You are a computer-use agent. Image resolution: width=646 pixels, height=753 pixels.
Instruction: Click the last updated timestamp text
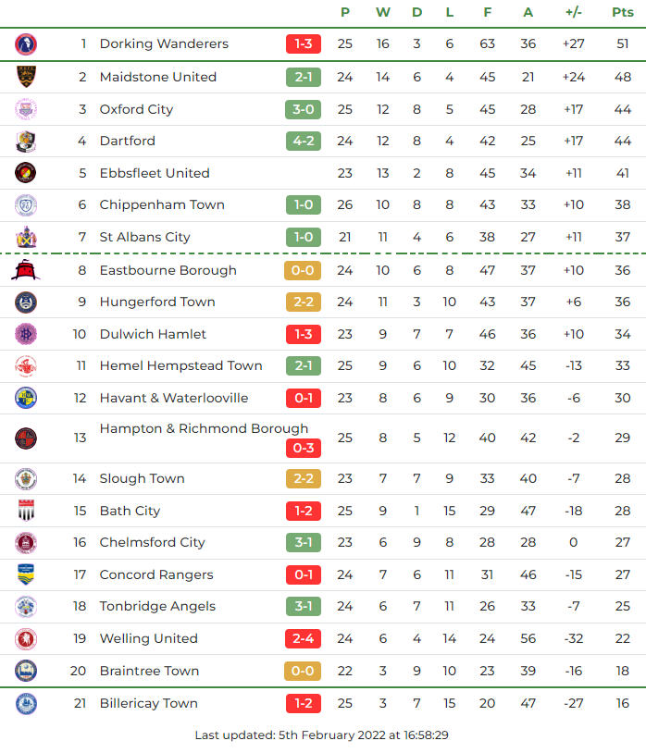[322, 735]
